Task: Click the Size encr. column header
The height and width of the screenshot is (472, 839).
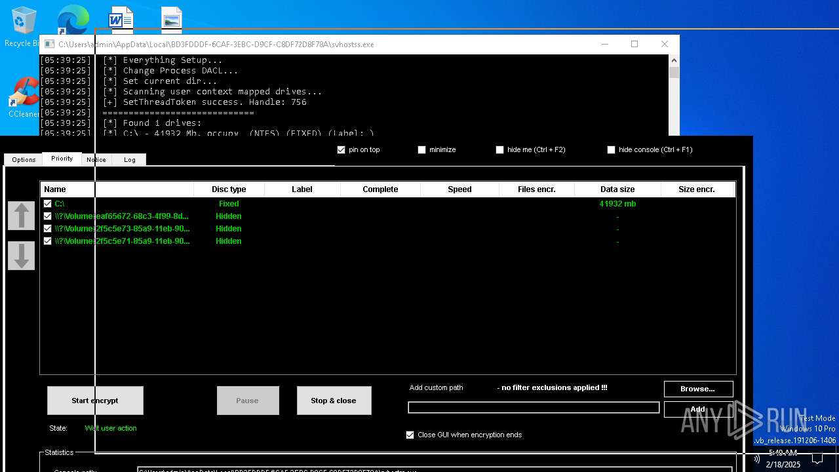Action: tap(697, 189)
